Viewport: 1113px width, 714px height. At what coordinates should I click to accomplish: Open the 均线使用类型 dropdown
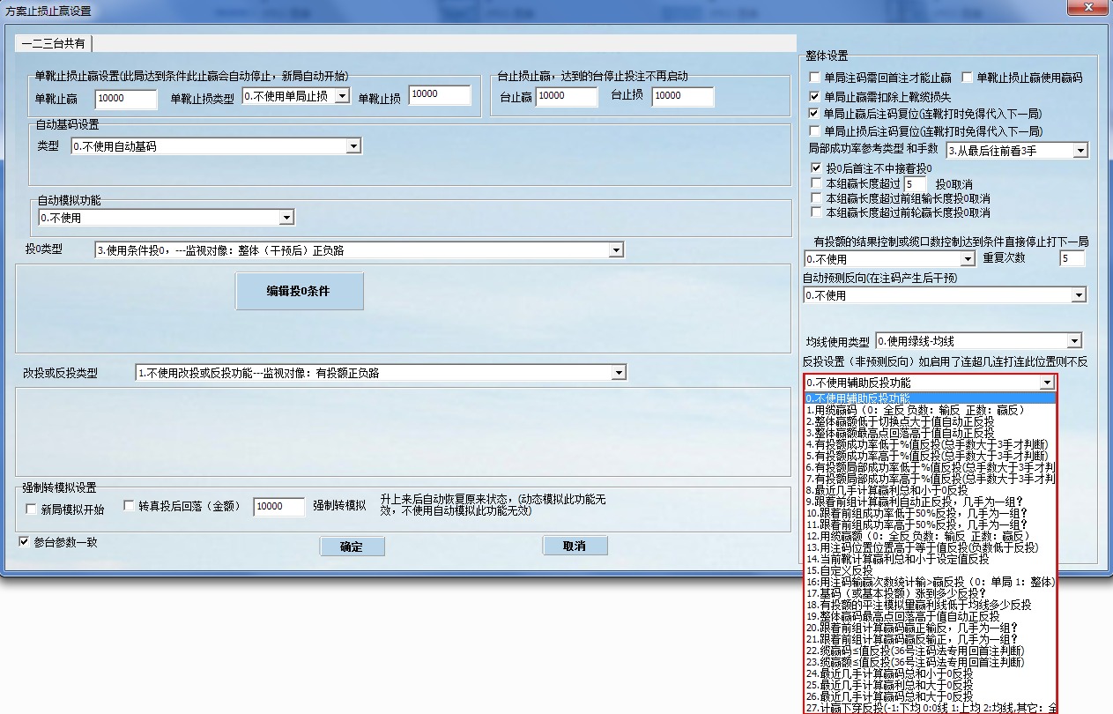pyautogui.click(x=1073, y=341)
